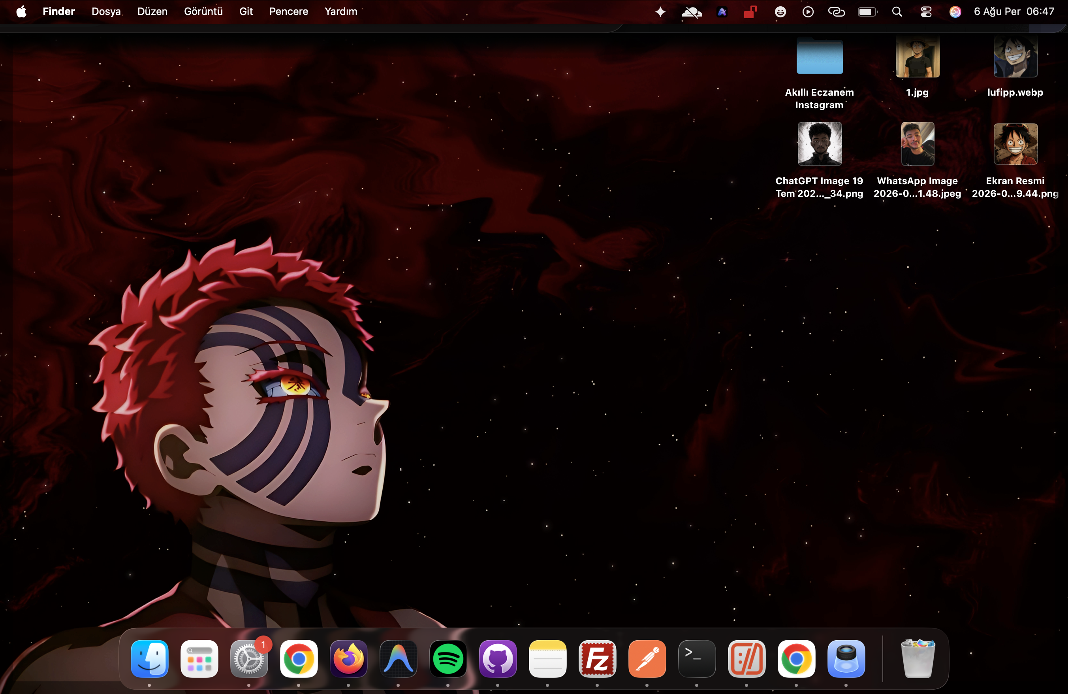Open Finder from the Dock
Screen dimensions: 1068x694
point(149,658)
